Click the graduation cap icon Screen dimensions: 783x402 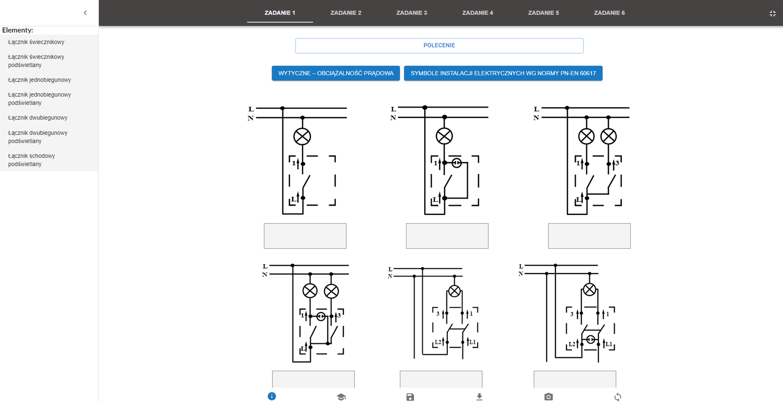click(341, 397)
